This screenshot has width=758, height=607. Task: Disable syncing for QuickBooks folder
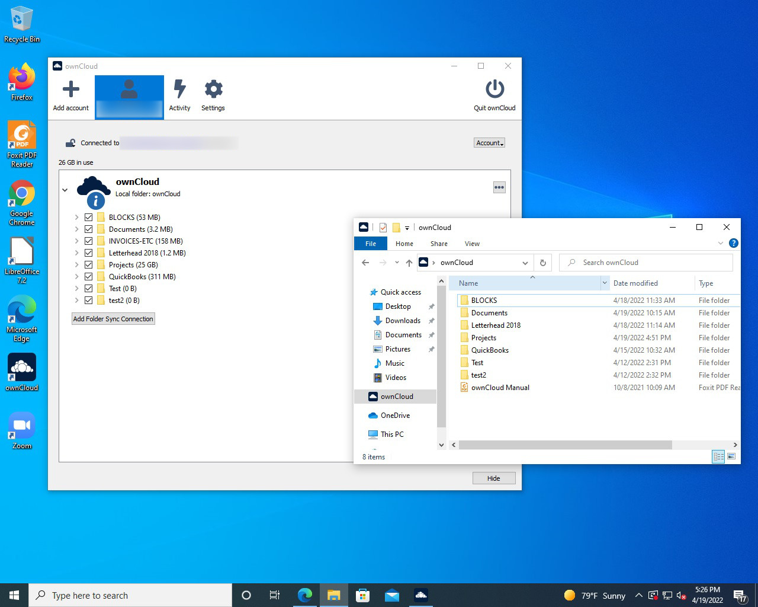click(88, 276)
